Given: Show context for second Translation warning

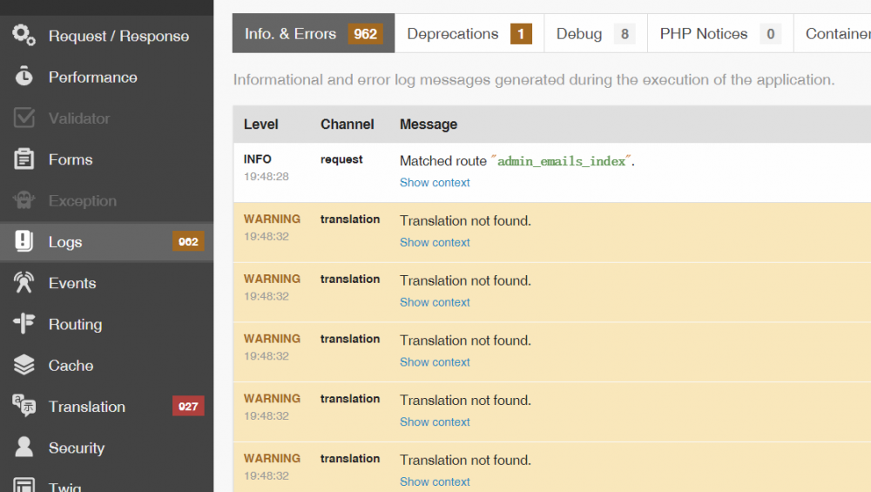Looking at the screenshot, I should click(x=435, y=302).
